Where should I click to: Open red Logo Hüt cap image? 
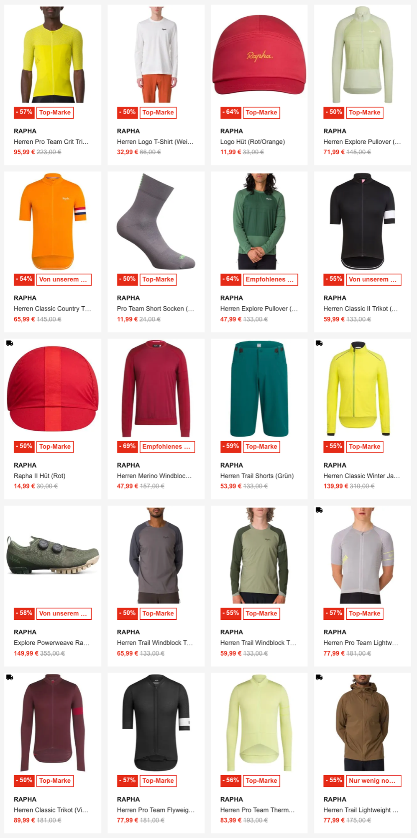pyautogui.click(x=259, y=54)
